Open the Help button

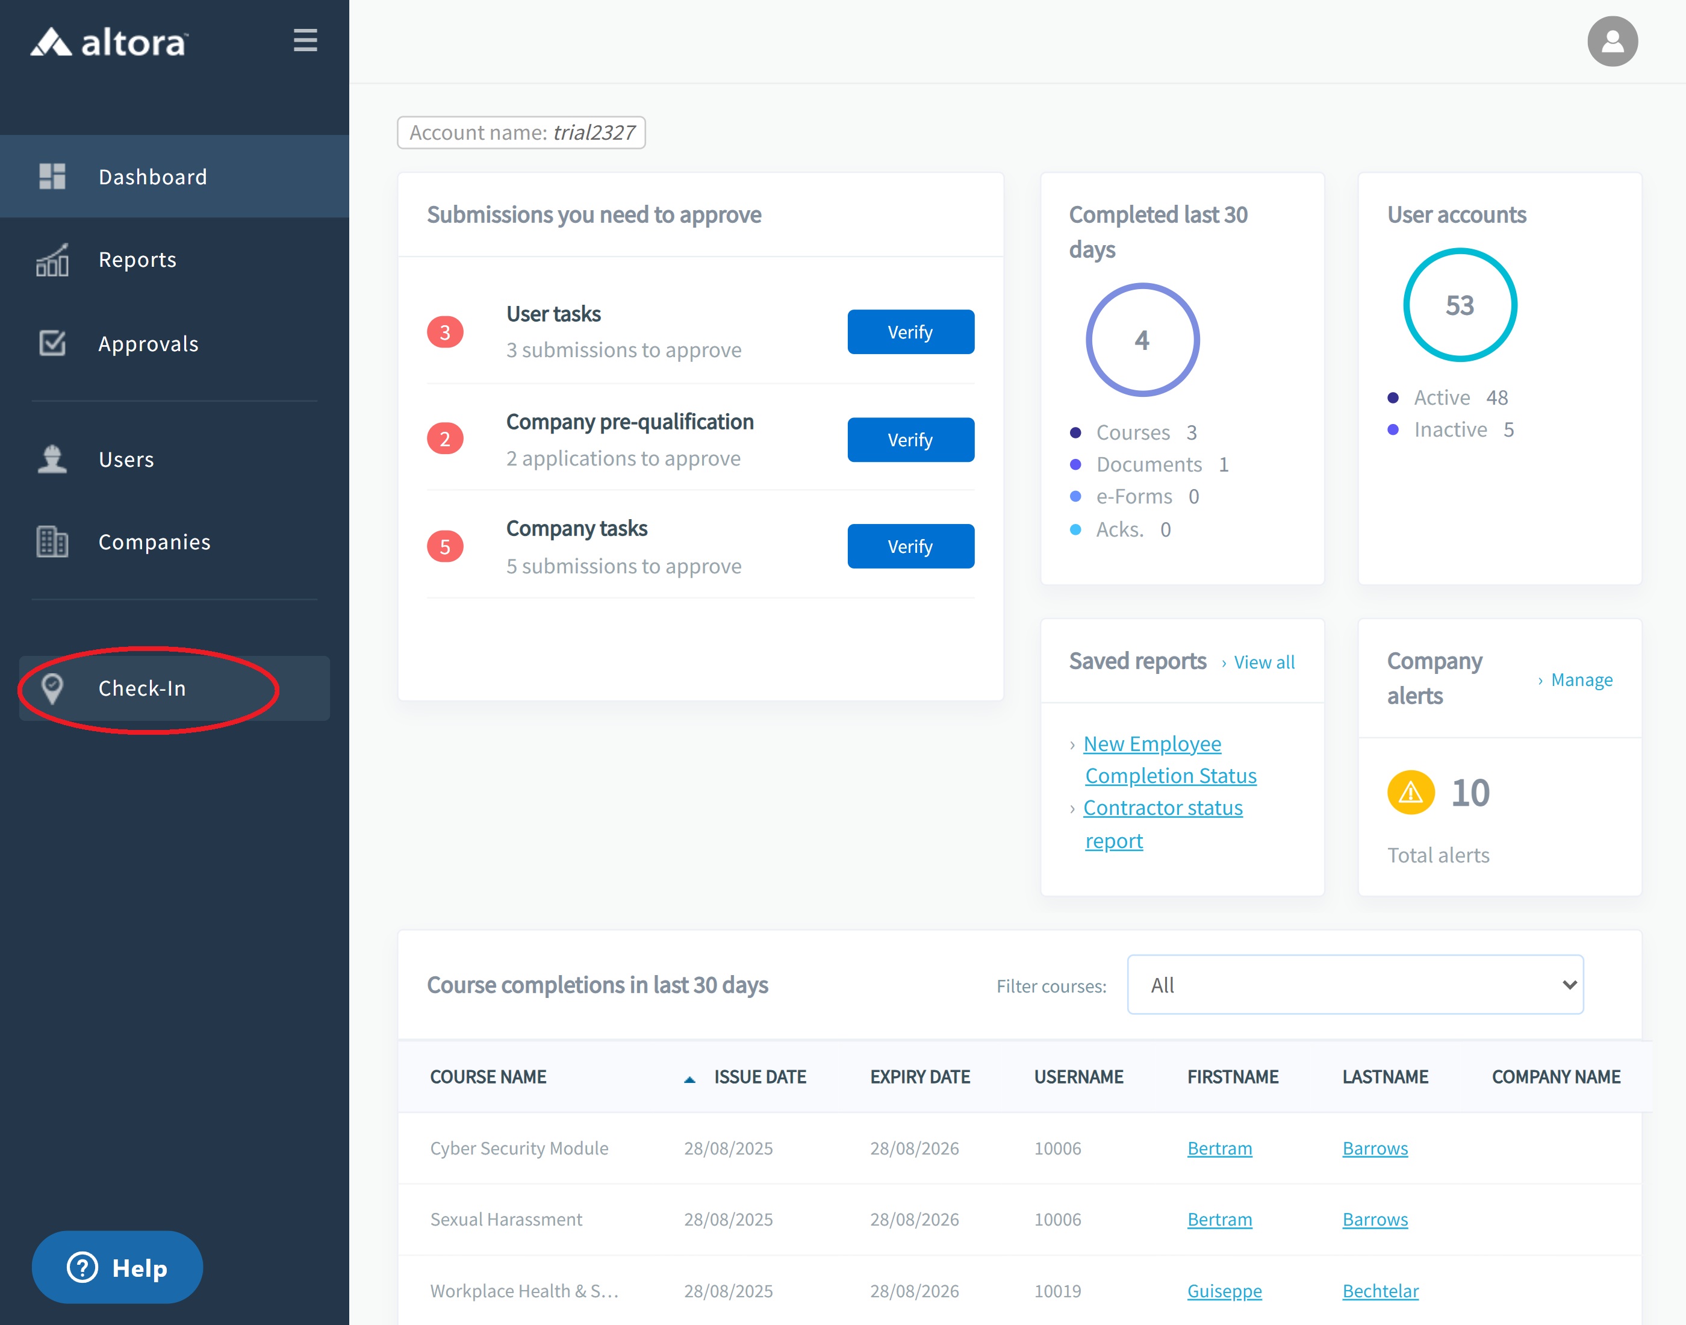117,1268
